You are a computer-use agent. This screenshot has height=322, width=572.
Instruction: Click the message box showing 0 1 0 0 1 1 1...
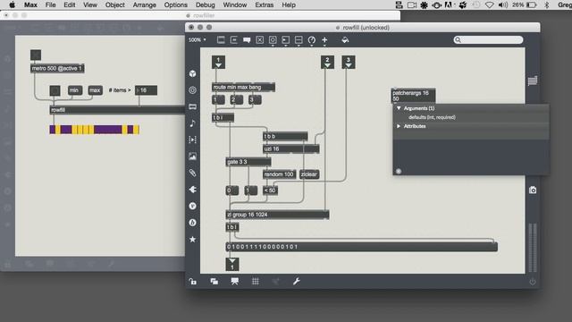coord(361,247)
